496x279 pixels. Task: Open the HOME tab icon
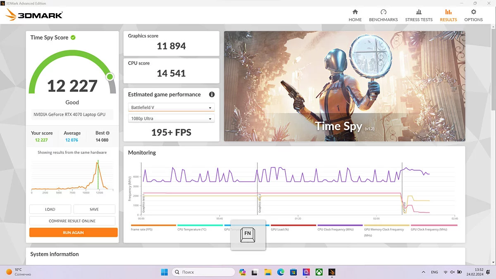(x=355, y=12)
